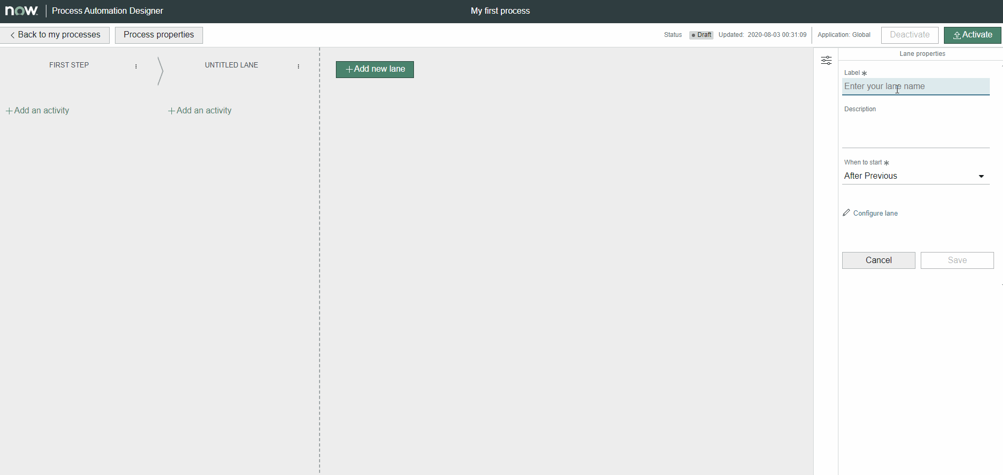Click the Lane properties panel heading
The width and height of the screenshot is (1003, 475).
coord(922,54)
